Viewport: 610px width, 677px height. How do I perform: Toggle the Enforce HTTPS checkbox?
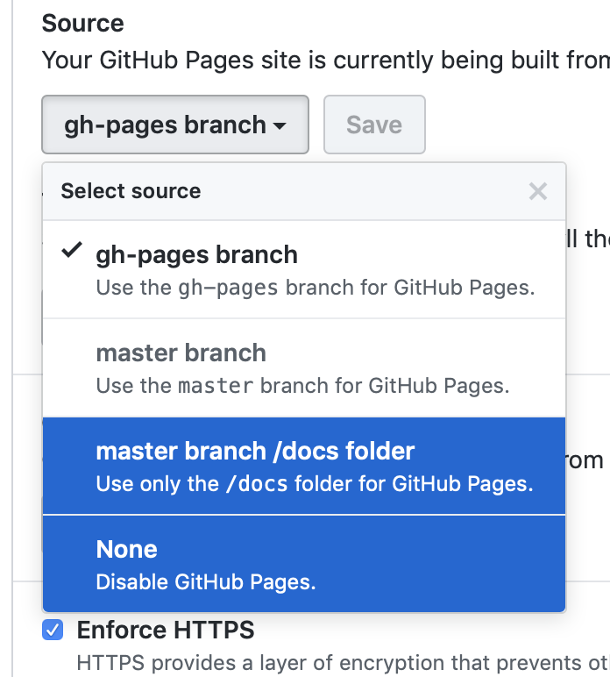(53, 630)
